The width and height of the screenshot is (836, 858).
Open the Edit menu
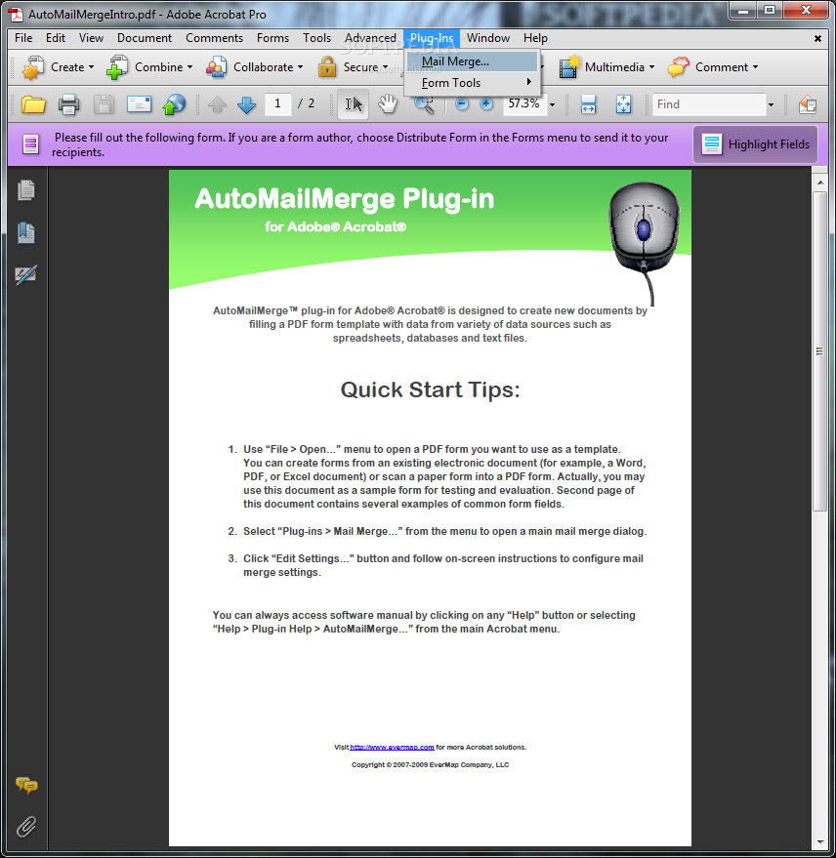(x=56, y=38)
